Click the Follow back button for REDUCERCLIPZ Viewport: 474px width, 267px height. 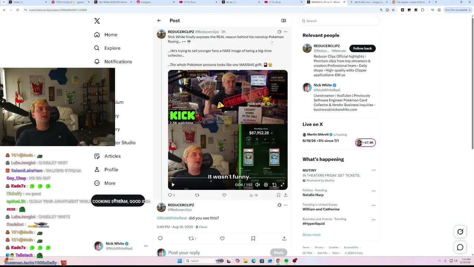point(363,49)
